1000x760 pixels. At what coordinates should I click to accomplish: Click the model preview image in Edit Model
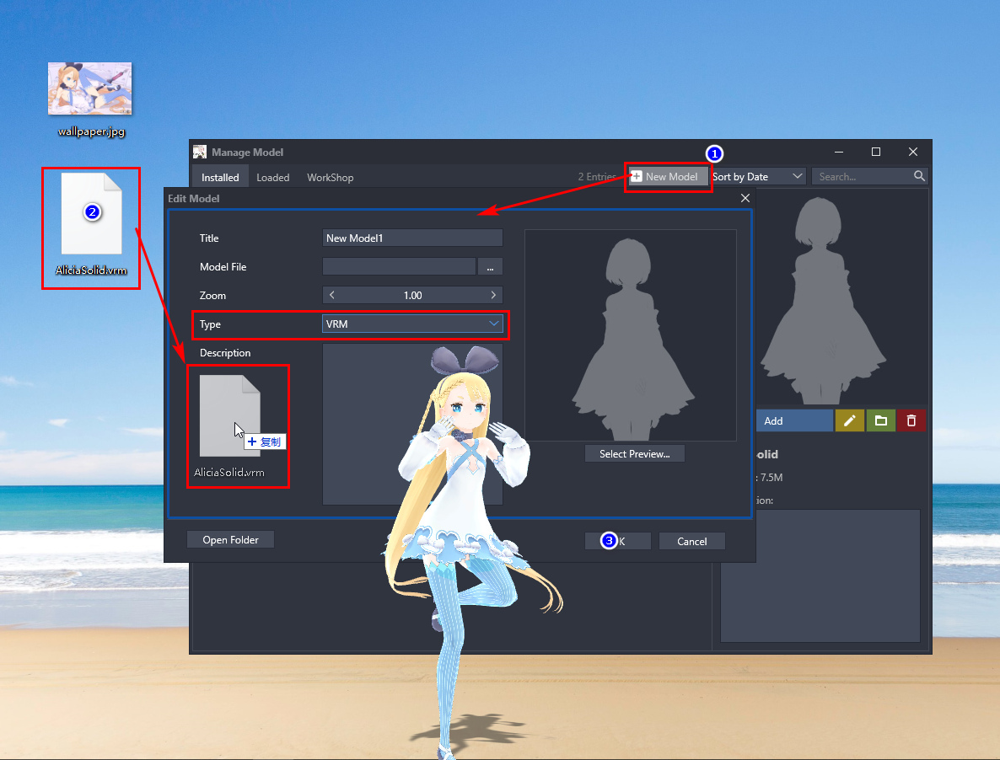[630, 335]
